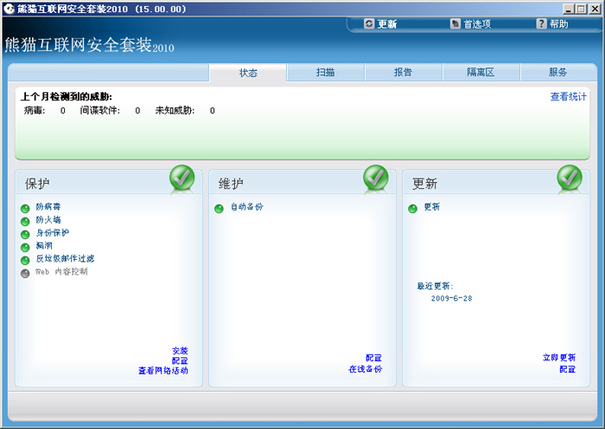Open the 更新 menu in top bar
This screenshot has width=605, height=429.
pos(387,24)
